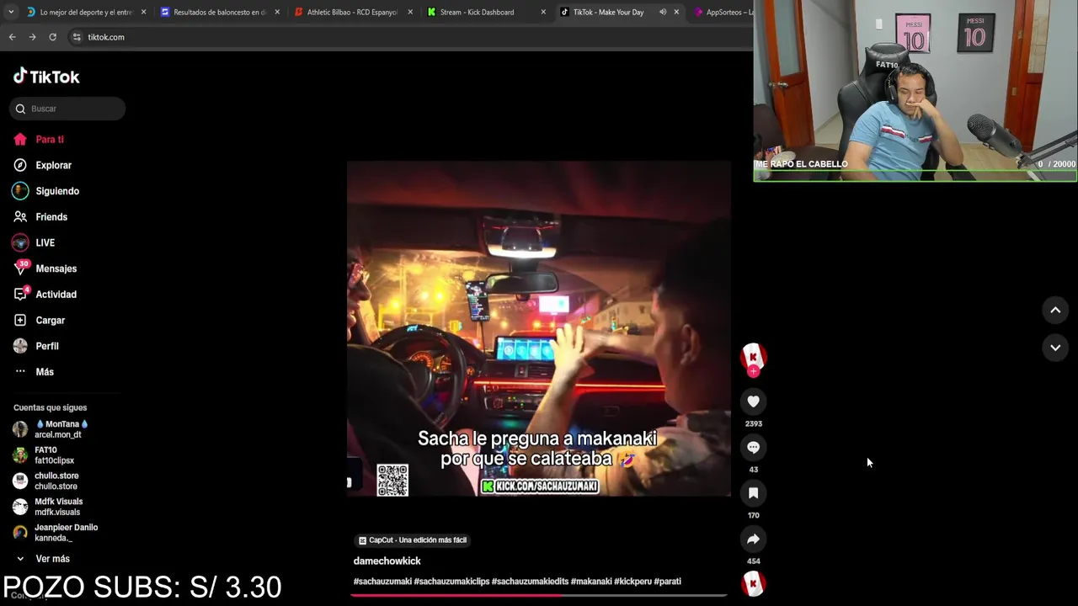Viewport: 1078px width, 606px height.
Task: Open the LIVE section
Action: (45, 243)
